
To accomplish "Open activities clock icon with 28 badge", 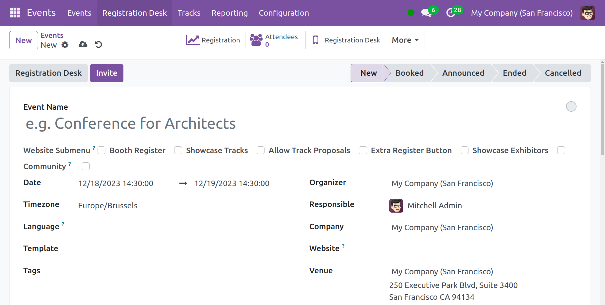I will (x=451, y=13).
